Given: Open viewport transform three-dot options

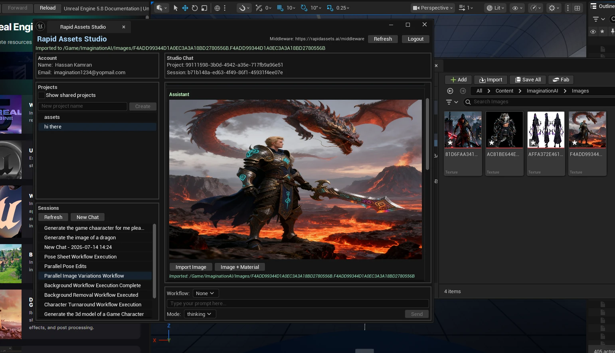Looking at the screenshot, I should [225, 8].
